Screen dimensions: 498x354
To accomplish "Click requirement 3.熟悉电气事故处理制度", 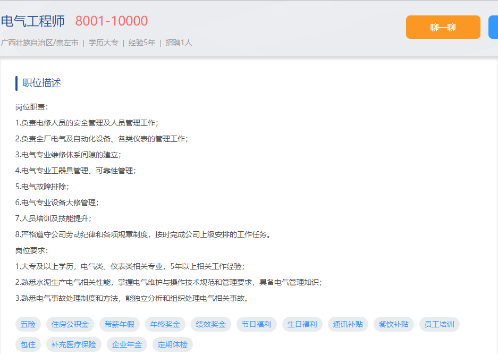I will point(132,298).
